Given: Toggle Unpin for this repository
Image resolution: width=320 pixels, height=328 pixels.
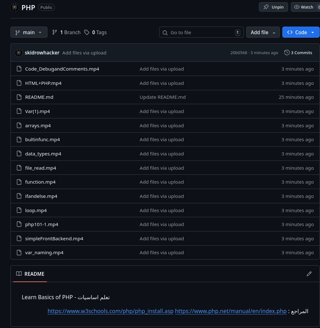Looking at the screenshot, I should (x=273, y=7).
